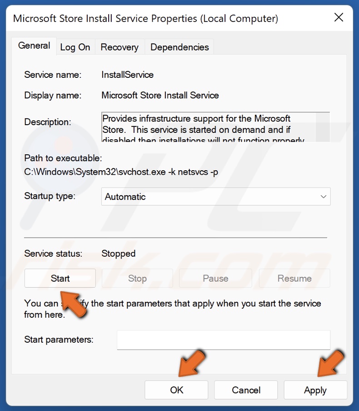This screenshot has width=359, height=411.
Task: Click the Pause button
Action: pyautogui.click(x=215, y=278)
